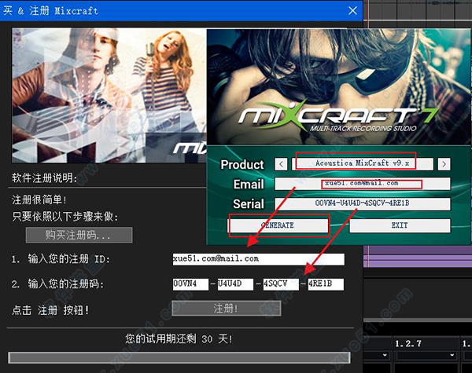Screen dimensions: 472x373
Task: Click the Mixcraft banner image in dialog
Action: click(x=109, y=95)
